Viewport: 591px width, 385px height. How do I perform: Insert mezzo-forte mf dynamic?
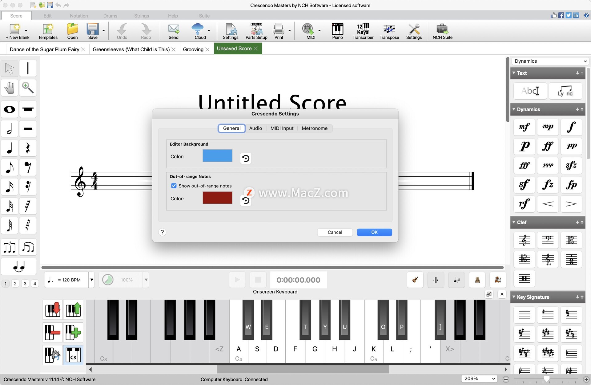(x=524, y=127)
